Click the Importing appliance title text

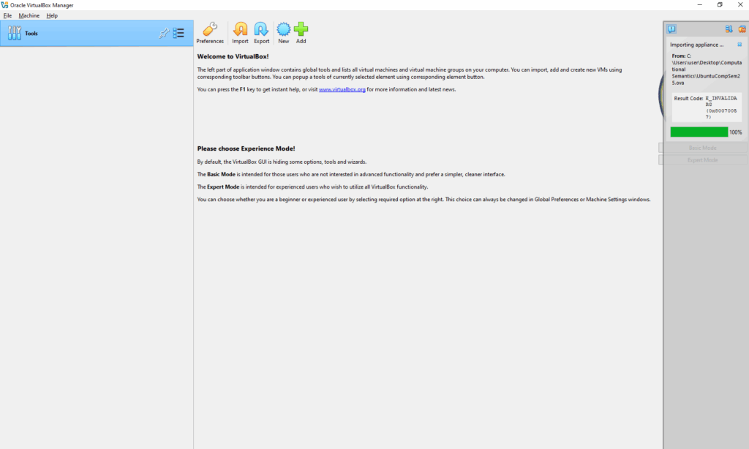[696, 45]
